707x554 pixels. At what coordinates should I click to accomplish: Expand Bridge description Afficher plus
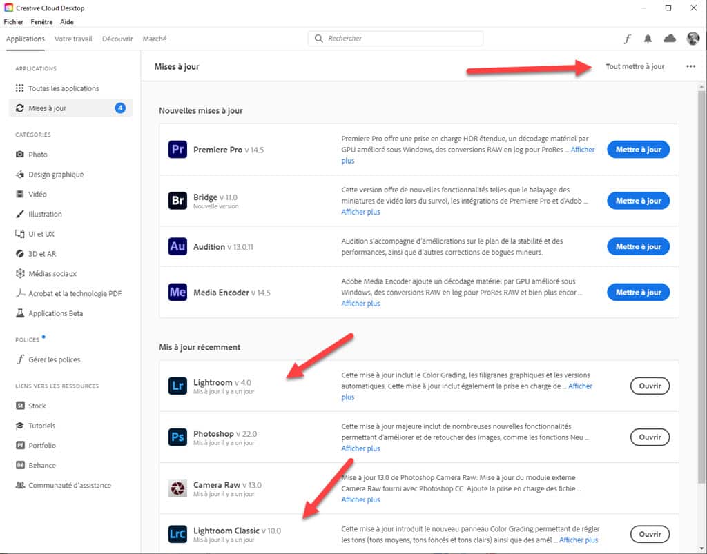click(360, 212)
